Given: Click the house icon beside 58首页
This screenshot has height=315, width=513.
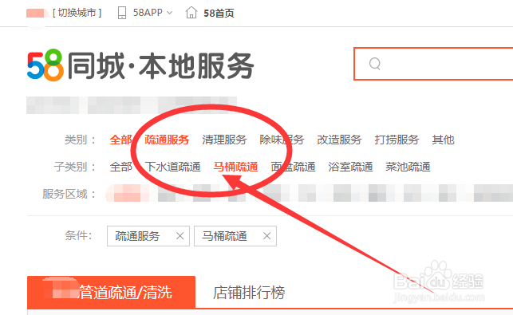Looking at the screenshot, I should (x=191, y=13).
